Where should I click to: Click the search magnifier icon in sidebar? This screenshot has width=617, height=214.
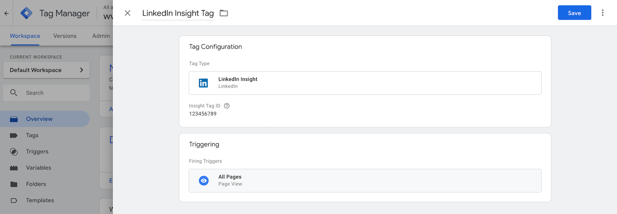pyautogui.click(x=14, y=93)
